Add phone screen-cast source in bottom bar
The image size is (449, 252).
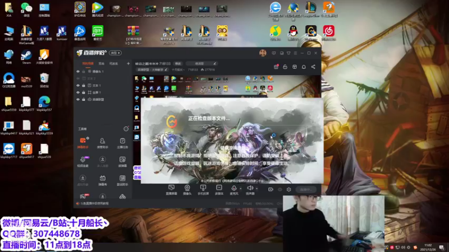pyautogui.click(x=203, y=189)
